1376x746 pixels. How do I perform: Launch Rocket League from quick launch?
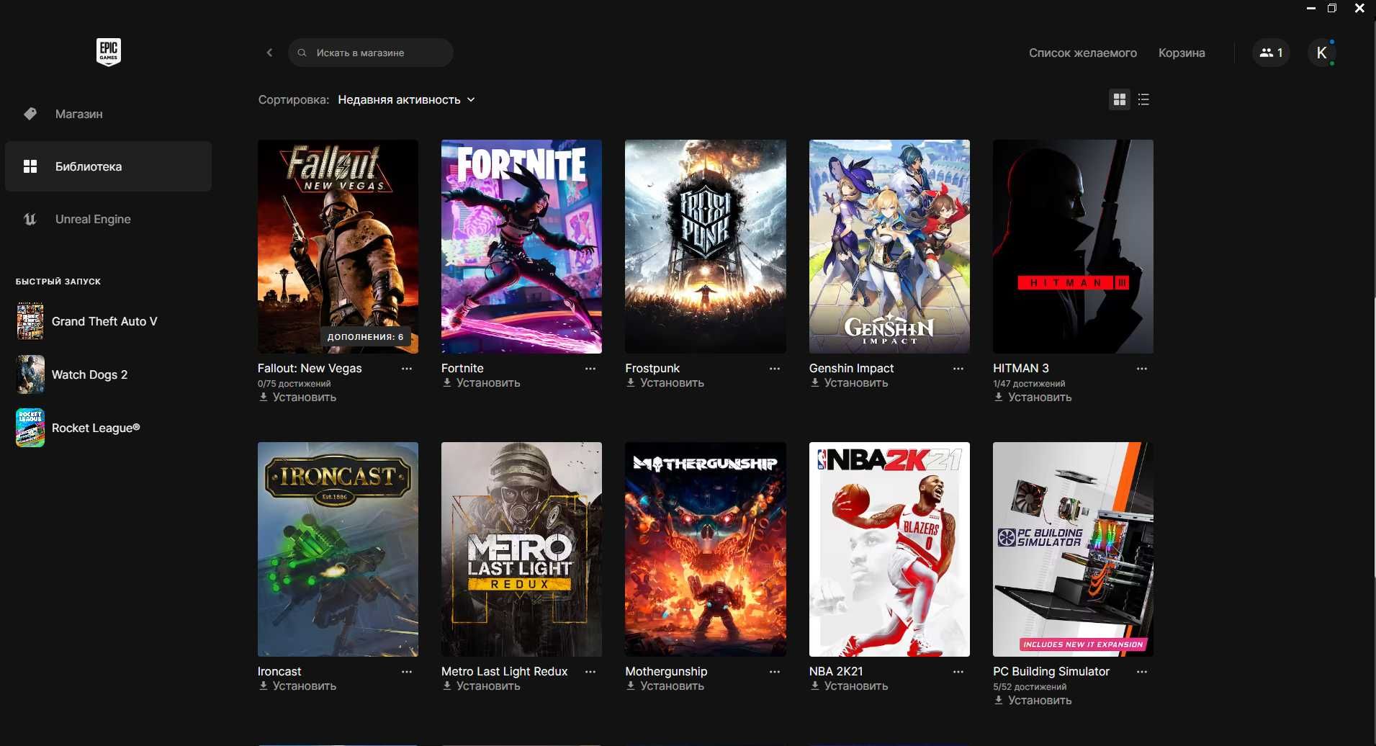click(78, 428)
